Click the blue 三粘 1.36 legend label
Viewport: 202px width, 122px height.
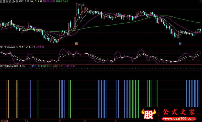pyautogui.click(x=35, y=66)
